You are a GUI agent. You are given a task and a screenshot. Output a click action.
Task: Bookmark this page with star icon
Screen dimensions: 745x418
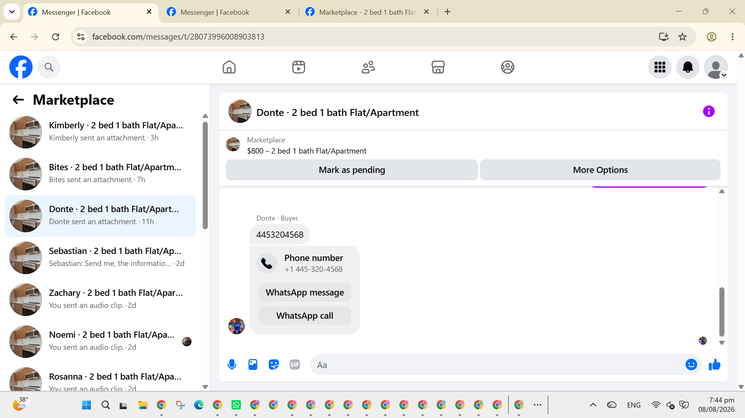tap(682, 37)
